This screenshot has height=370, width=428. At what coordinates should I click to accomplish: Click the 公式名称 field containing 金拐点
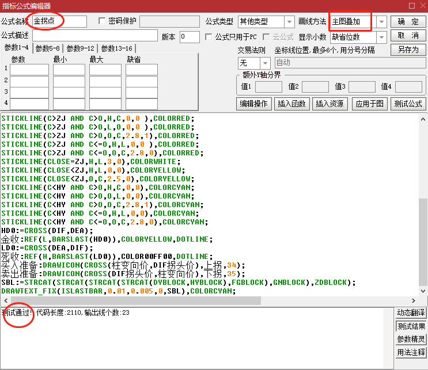pyautogui.click(x=59, y=21)
